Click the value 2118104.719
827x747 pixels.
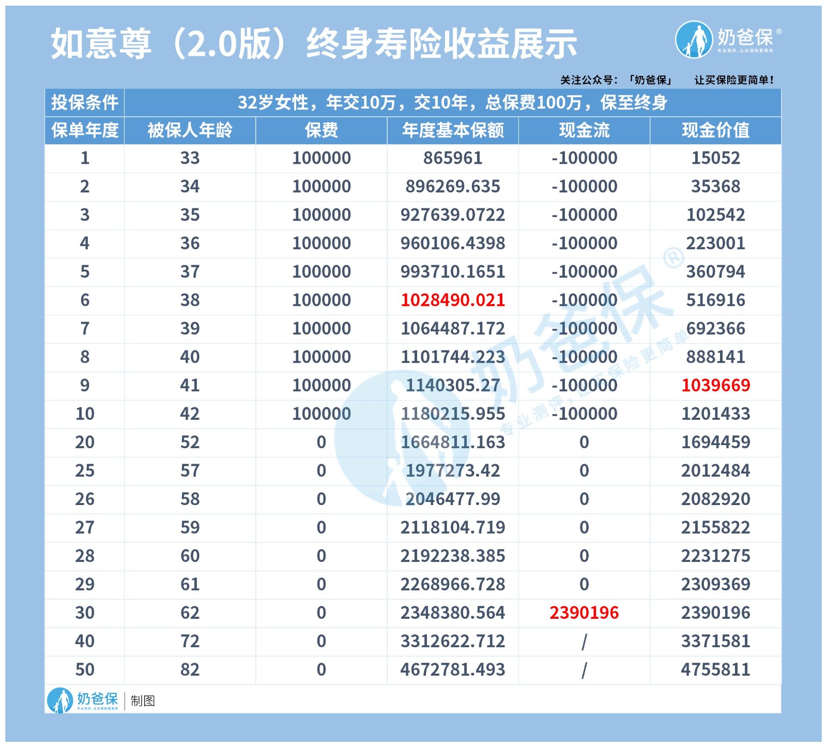coord(453,528)
